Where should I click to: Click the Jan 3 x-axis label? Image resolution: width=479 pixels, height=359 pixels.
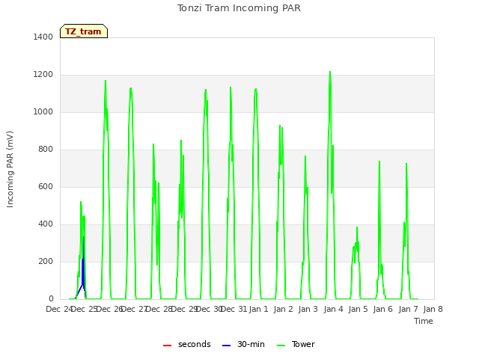click(x=308, y=309)
